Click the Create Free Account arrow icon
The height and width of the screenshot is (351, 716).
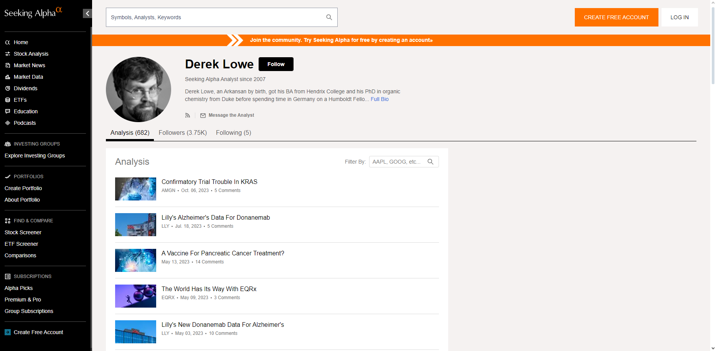click(8, 332)
